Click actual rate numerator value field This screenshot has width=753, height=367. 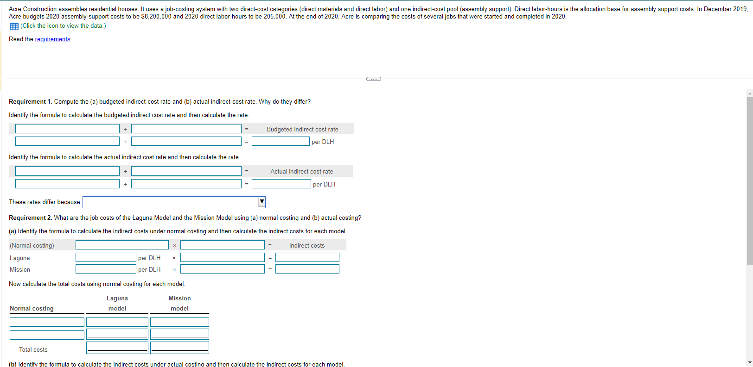(x=67, y=184)
